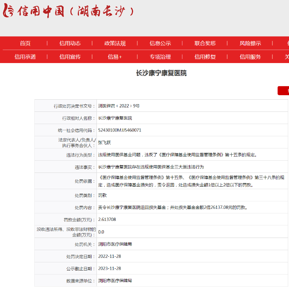Open 风险提示 menu item
Screen dimensions: 289x288
(250, 43)
